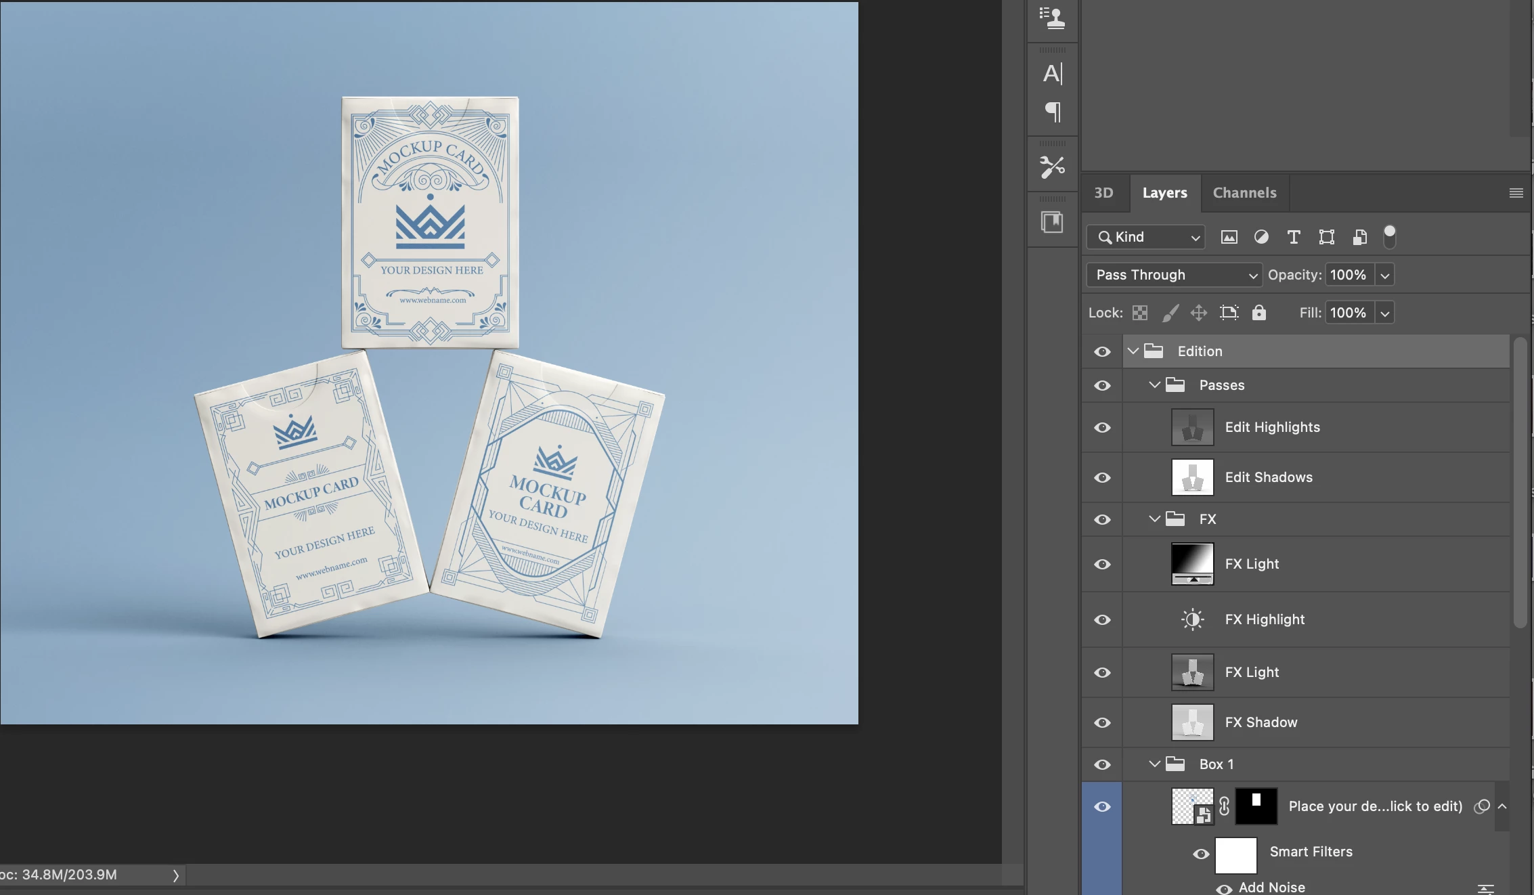
Task: Turn off layer filtering toggle switch
Action: (1389, 237)
